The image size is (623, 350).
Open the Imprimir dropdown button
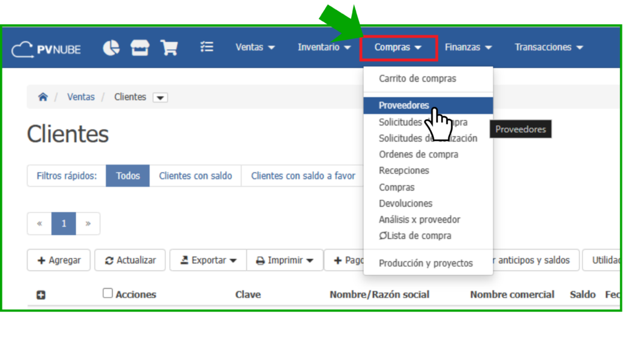[x=285, y=260]
